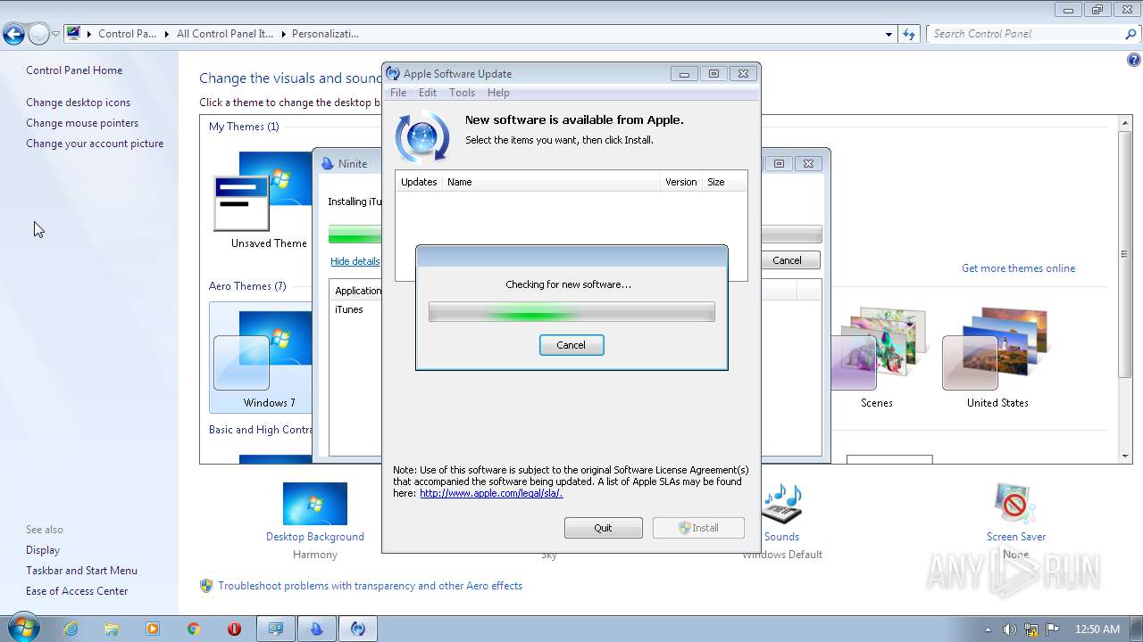Screen dimensions: 1143x642
Task: Open the apple.com/legal/sla link
Action: 491,493
